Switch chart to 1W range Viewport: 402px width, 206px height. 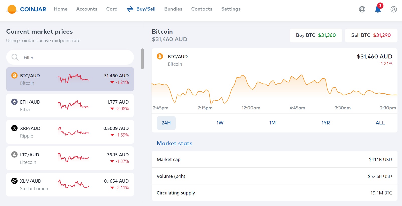pyautogui.click(x=220, y=123)
